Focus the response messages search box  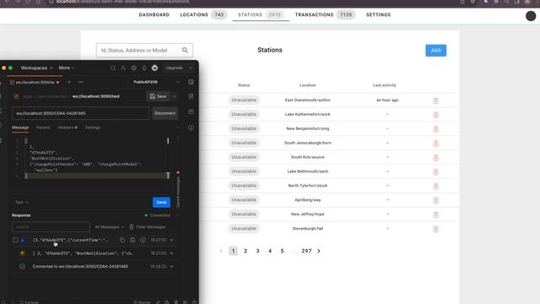51,227
